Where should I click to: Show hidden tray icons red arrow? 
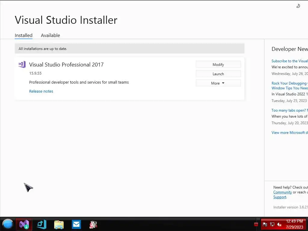(x=256, y=224)
